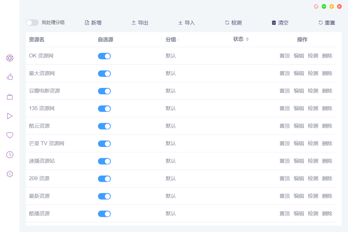Disable the 最新资源 source switch
The width and height of the screenshot is (348, 232).
click(104, 196)
